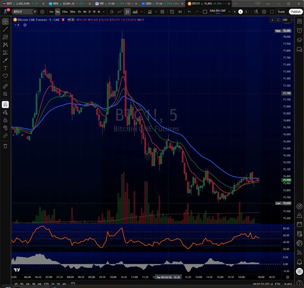Open the USD currency dropdown
Image resolution: width=304 pixels, height=288 pixels.
(288, 20)
